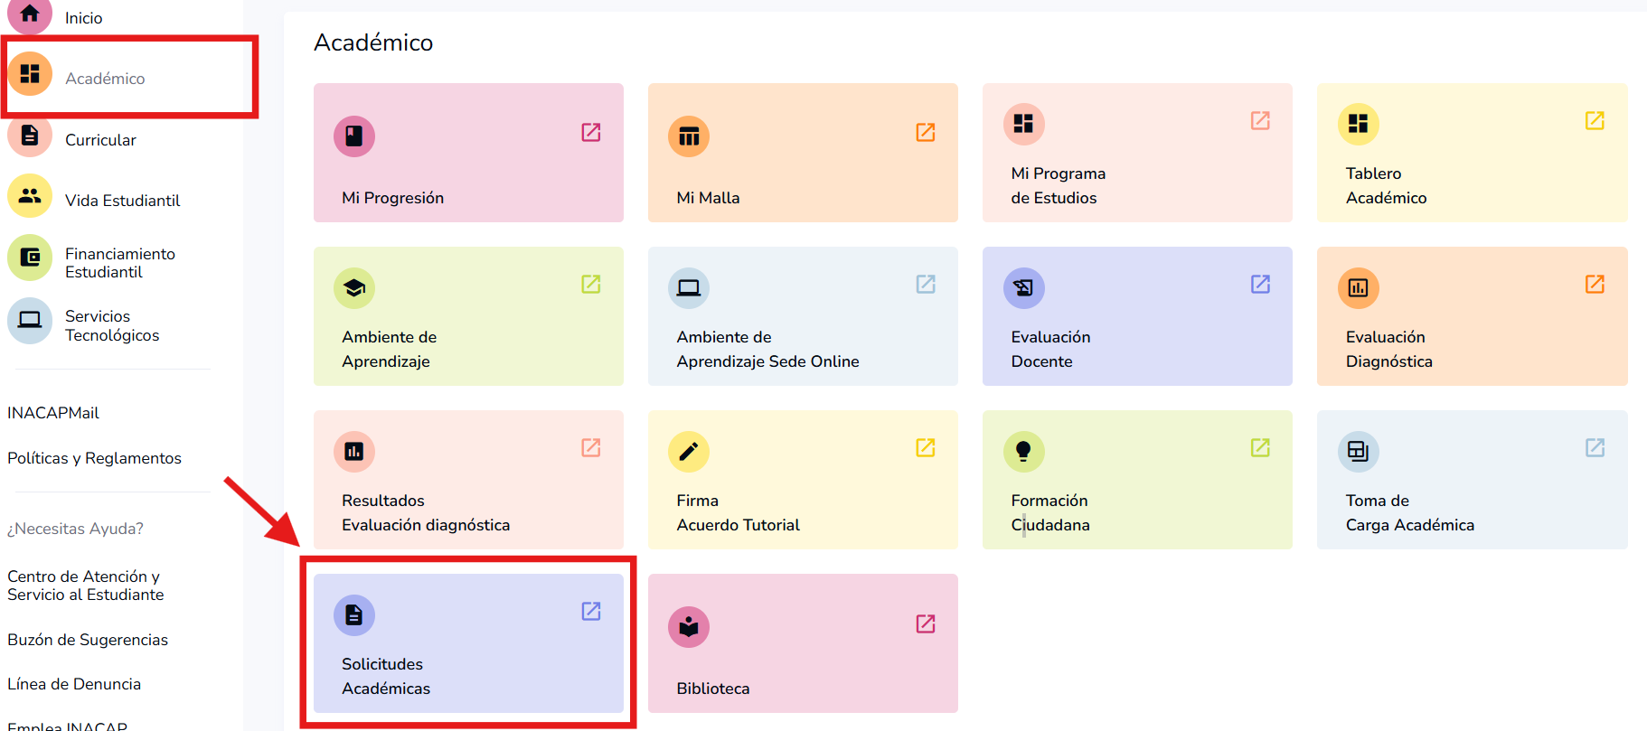Click the Inicio home icon
Viewport: 1647px width, 731px height.
coord(30,14)
